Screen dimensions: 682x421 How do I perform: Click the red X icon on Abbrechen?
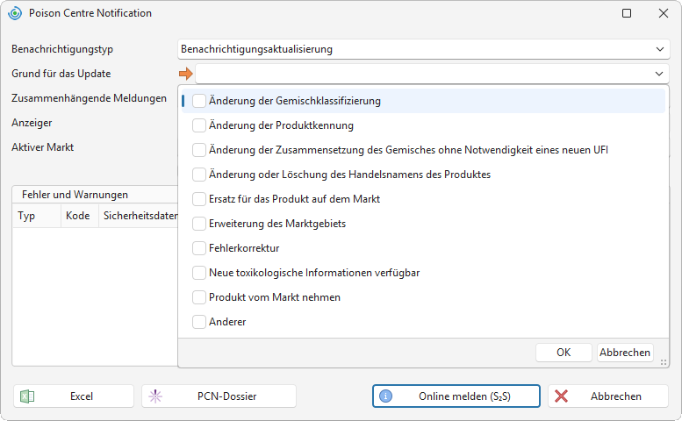click(561, 396)
